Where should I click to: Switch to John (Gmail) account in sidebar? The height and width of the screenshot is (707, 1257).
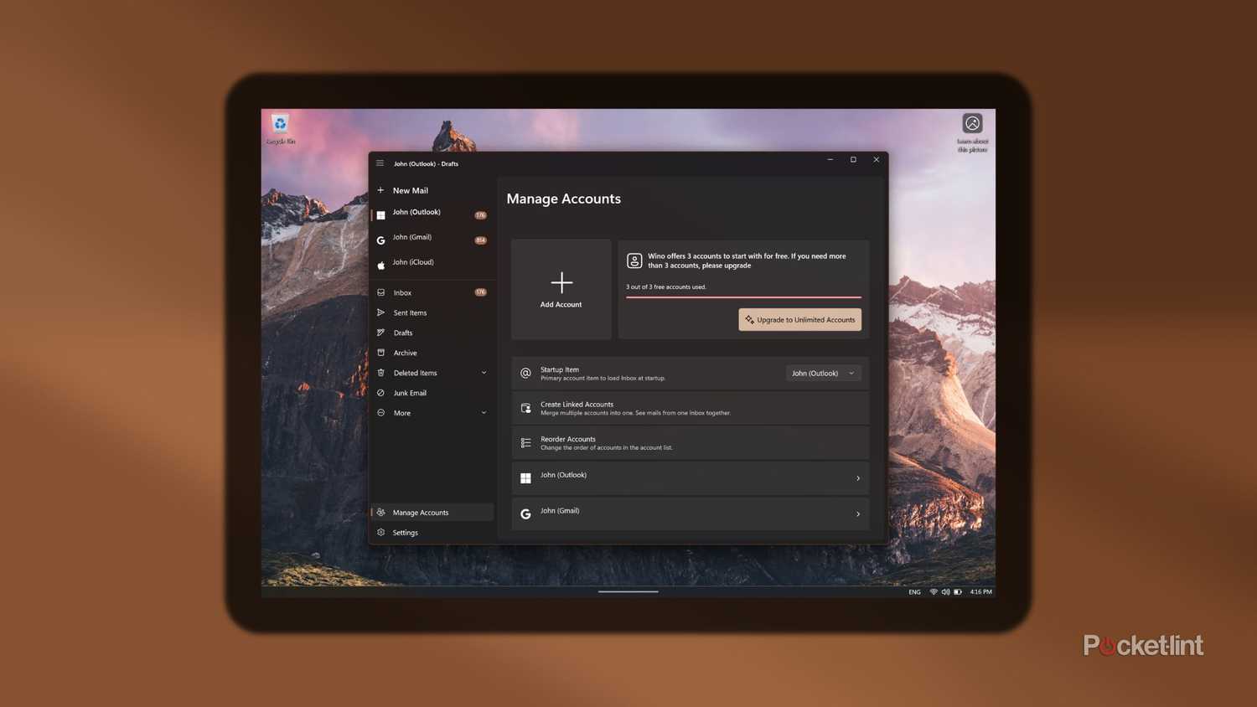[432, 240]
